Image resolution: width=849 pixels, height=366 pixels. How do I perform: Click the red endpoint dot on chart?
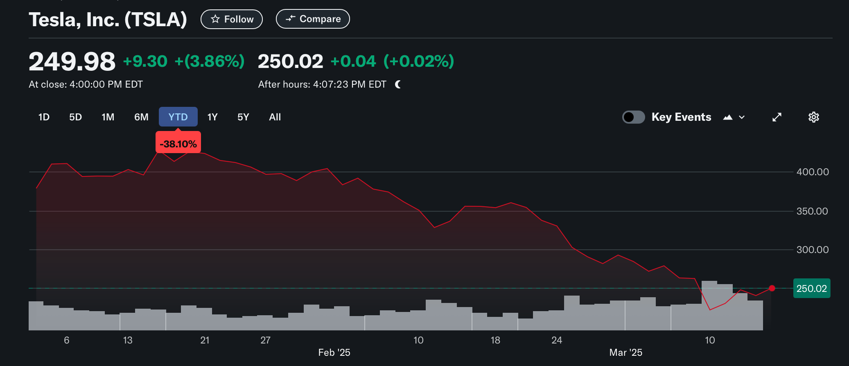[772, 288]
